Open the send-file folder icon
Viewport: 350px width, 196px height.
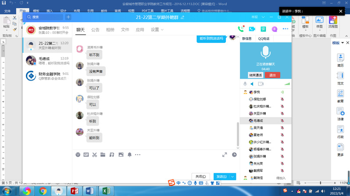coord(103,155)
